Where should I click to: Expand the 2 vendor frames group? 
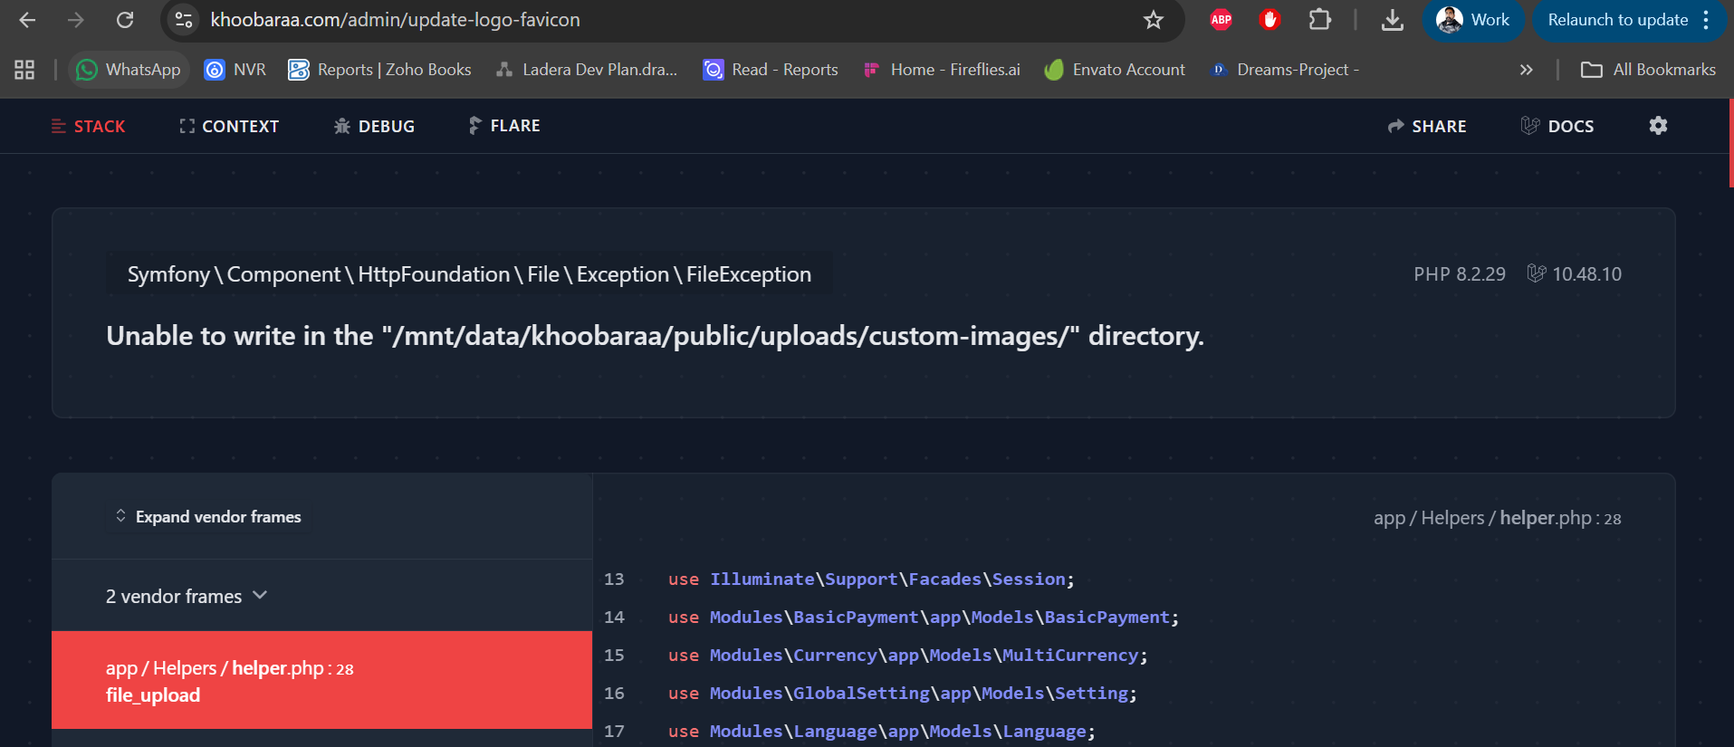click(186, 596)
